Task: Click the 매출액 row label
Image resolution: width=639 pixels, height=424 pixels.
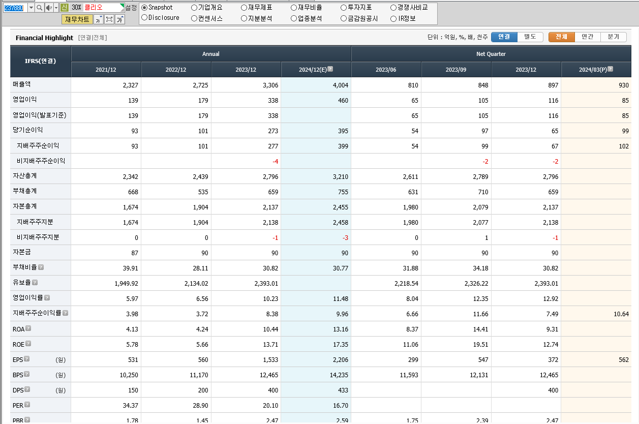Action: point(21,84)
